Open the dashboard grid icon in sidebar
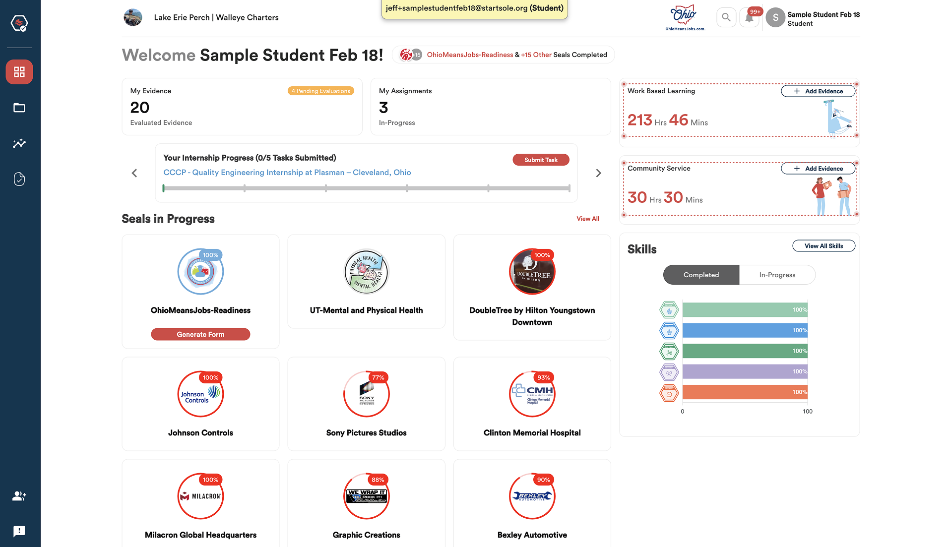The image size is (948, 547). click(19, 72)
